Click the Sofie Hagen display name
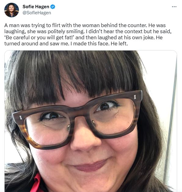Viewport: 182px width, 192px height. click(36, 7)
